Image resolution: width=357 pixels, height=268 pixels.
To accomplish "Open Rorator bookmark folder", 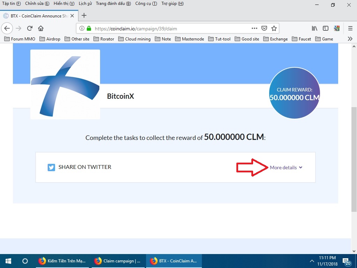I will pos(104,39).
